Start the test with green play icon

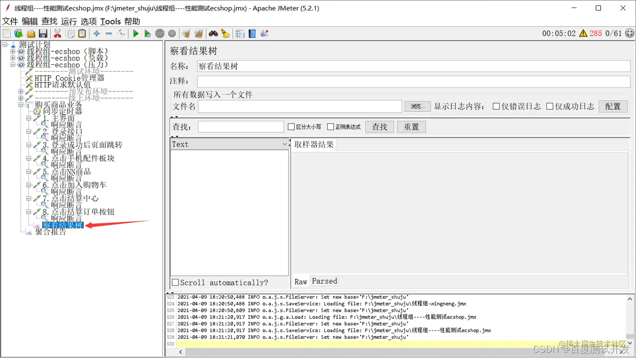pos(135,33)
